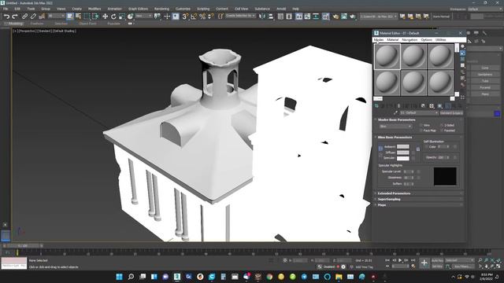The image size is (504, 283).
Task: Toggle the 3D Snaps icon
Action: [x=185, y=17]
